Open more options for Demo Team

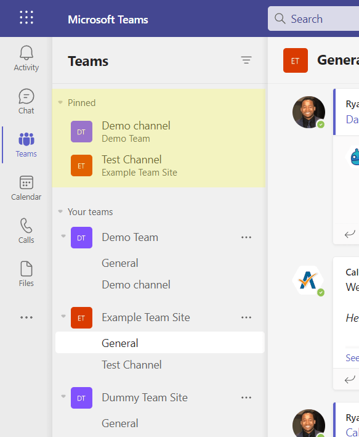(x=246, y=237)
